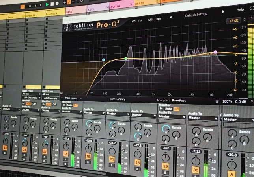Click the plus MIDI overdub icon in the transport
This screenshot has height=177, width=254.
click(65, 3)
